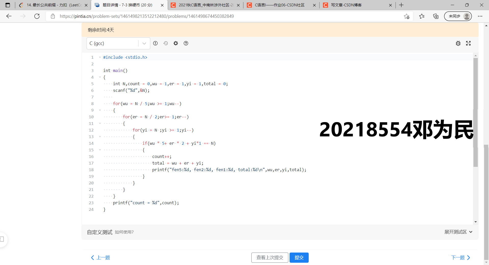This screenshot has height=265, width=489.
Task: Click the browser forward arrow
Action: click(x=23, y=16)
